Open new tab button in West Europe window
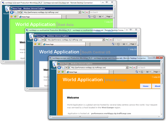166x121 pixels. click(x=111, y=72)
